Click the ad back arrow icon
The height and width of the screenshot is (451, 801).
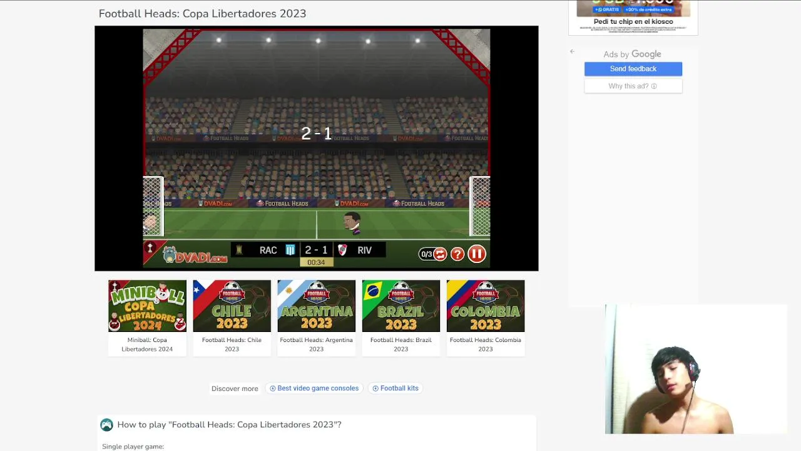coord(572,52)
